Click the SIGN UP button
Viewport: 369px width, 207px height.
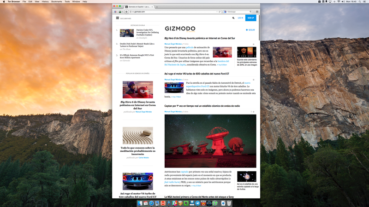click(250, 18)
